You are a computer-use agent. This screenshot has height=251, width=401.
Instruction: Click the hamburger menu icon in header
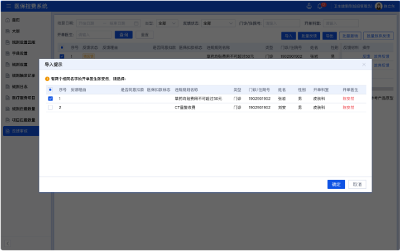click(6, 6)
